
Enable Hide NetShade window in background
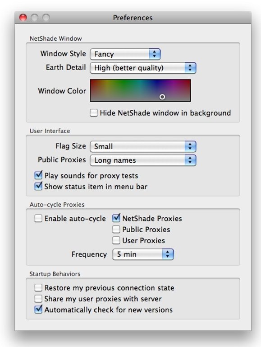[x=94, y=113]
